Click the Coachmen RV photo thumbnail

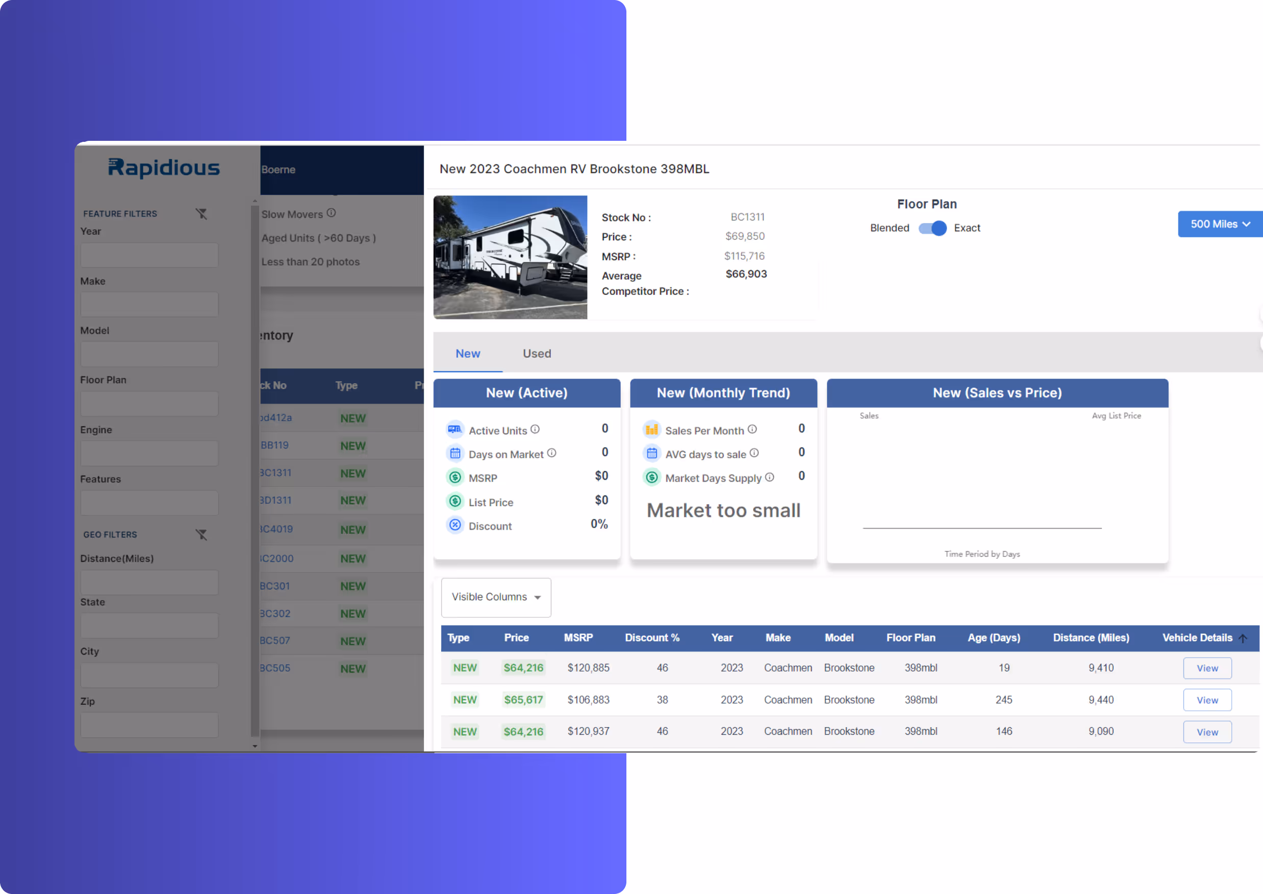tap(510, 257)
